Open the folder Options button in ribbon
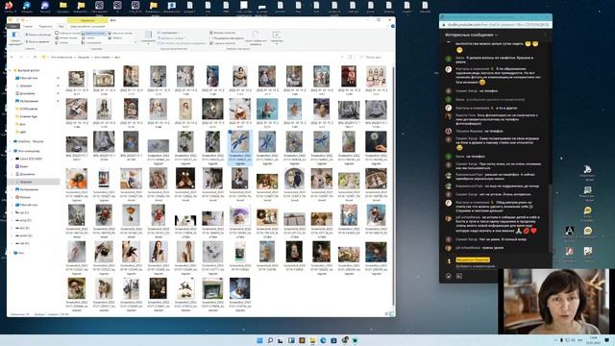The image size is (615, 346). click(277, 37)
